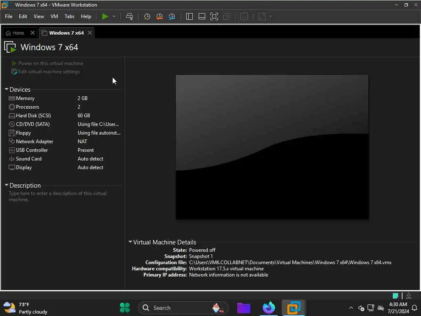Select the Display device row
421x316 pixels.
(65, 167)
